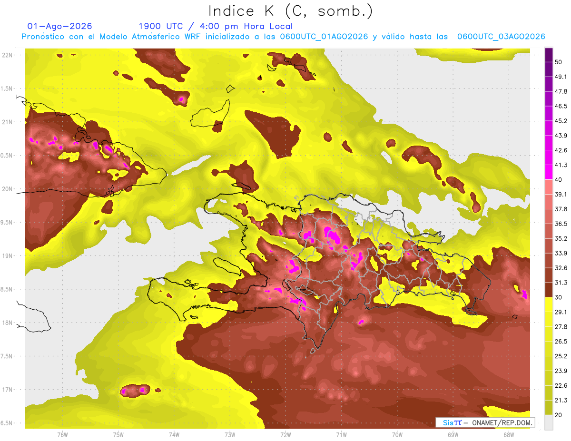Click legend value "49.1"
The height and width of the screenshot is (441, 571).
pos(561,77)
